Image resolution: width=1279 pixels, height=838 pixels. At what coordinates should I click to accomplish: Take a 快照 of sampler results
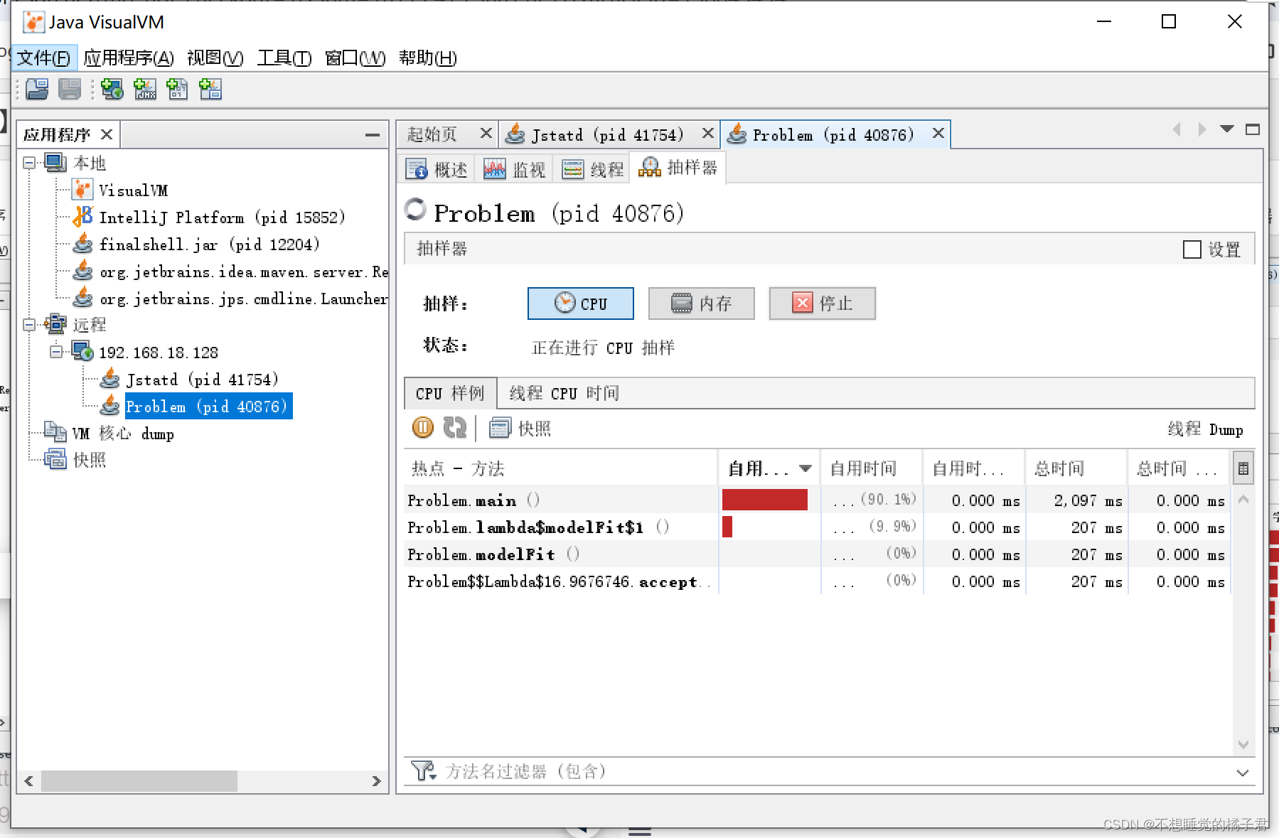(520, 428)
